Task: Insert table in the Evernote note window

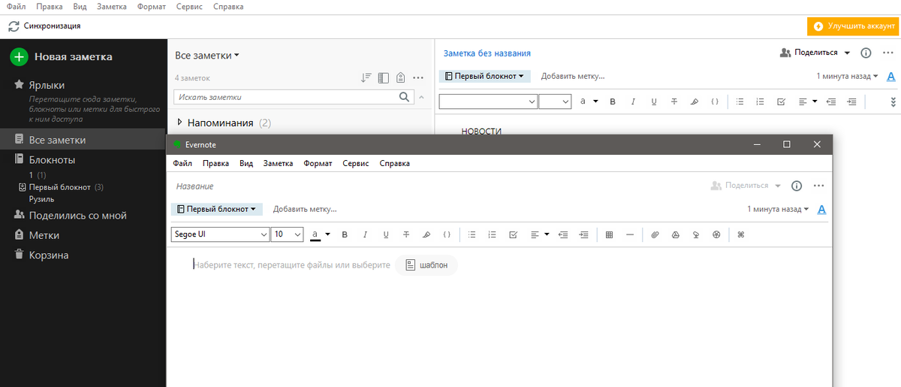Action: (x=609, y=234)
